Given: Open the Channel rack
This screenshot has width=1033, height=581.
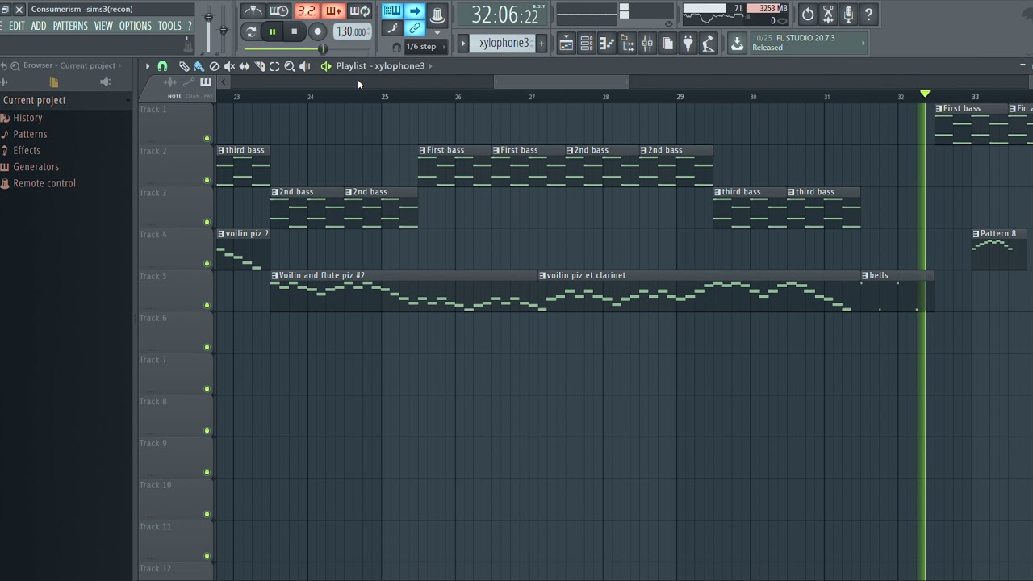Looking at the screenshot, I should point(587,44).
